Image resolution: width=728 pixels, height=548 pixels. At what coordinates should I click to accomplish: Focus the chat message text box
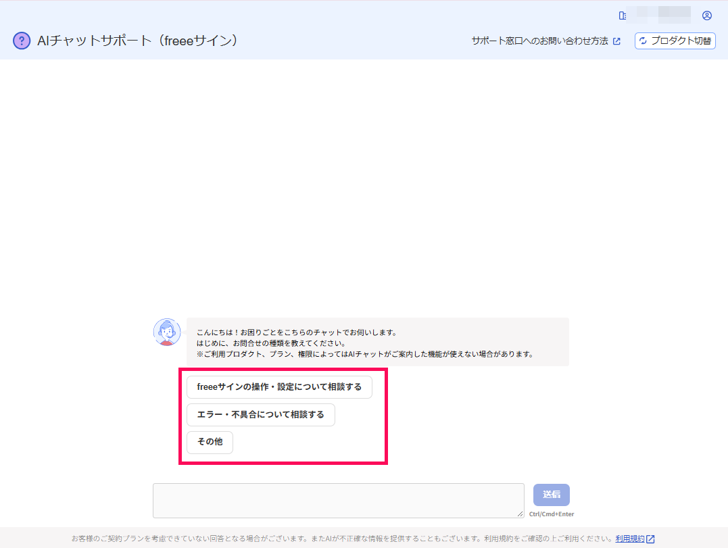[339, 501]
